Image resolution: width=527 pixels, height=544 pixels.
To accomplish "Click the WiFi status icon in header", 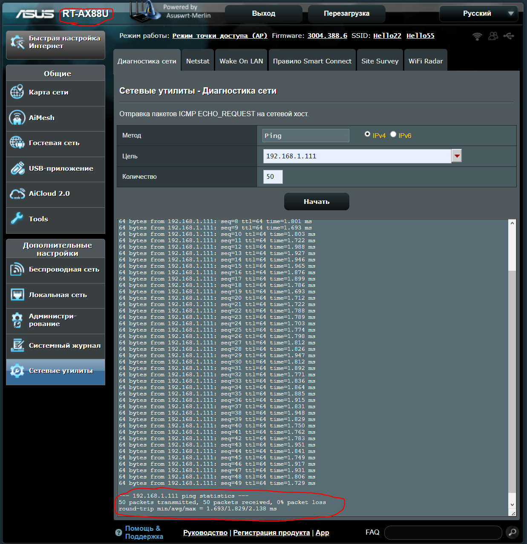I will 477,36.
